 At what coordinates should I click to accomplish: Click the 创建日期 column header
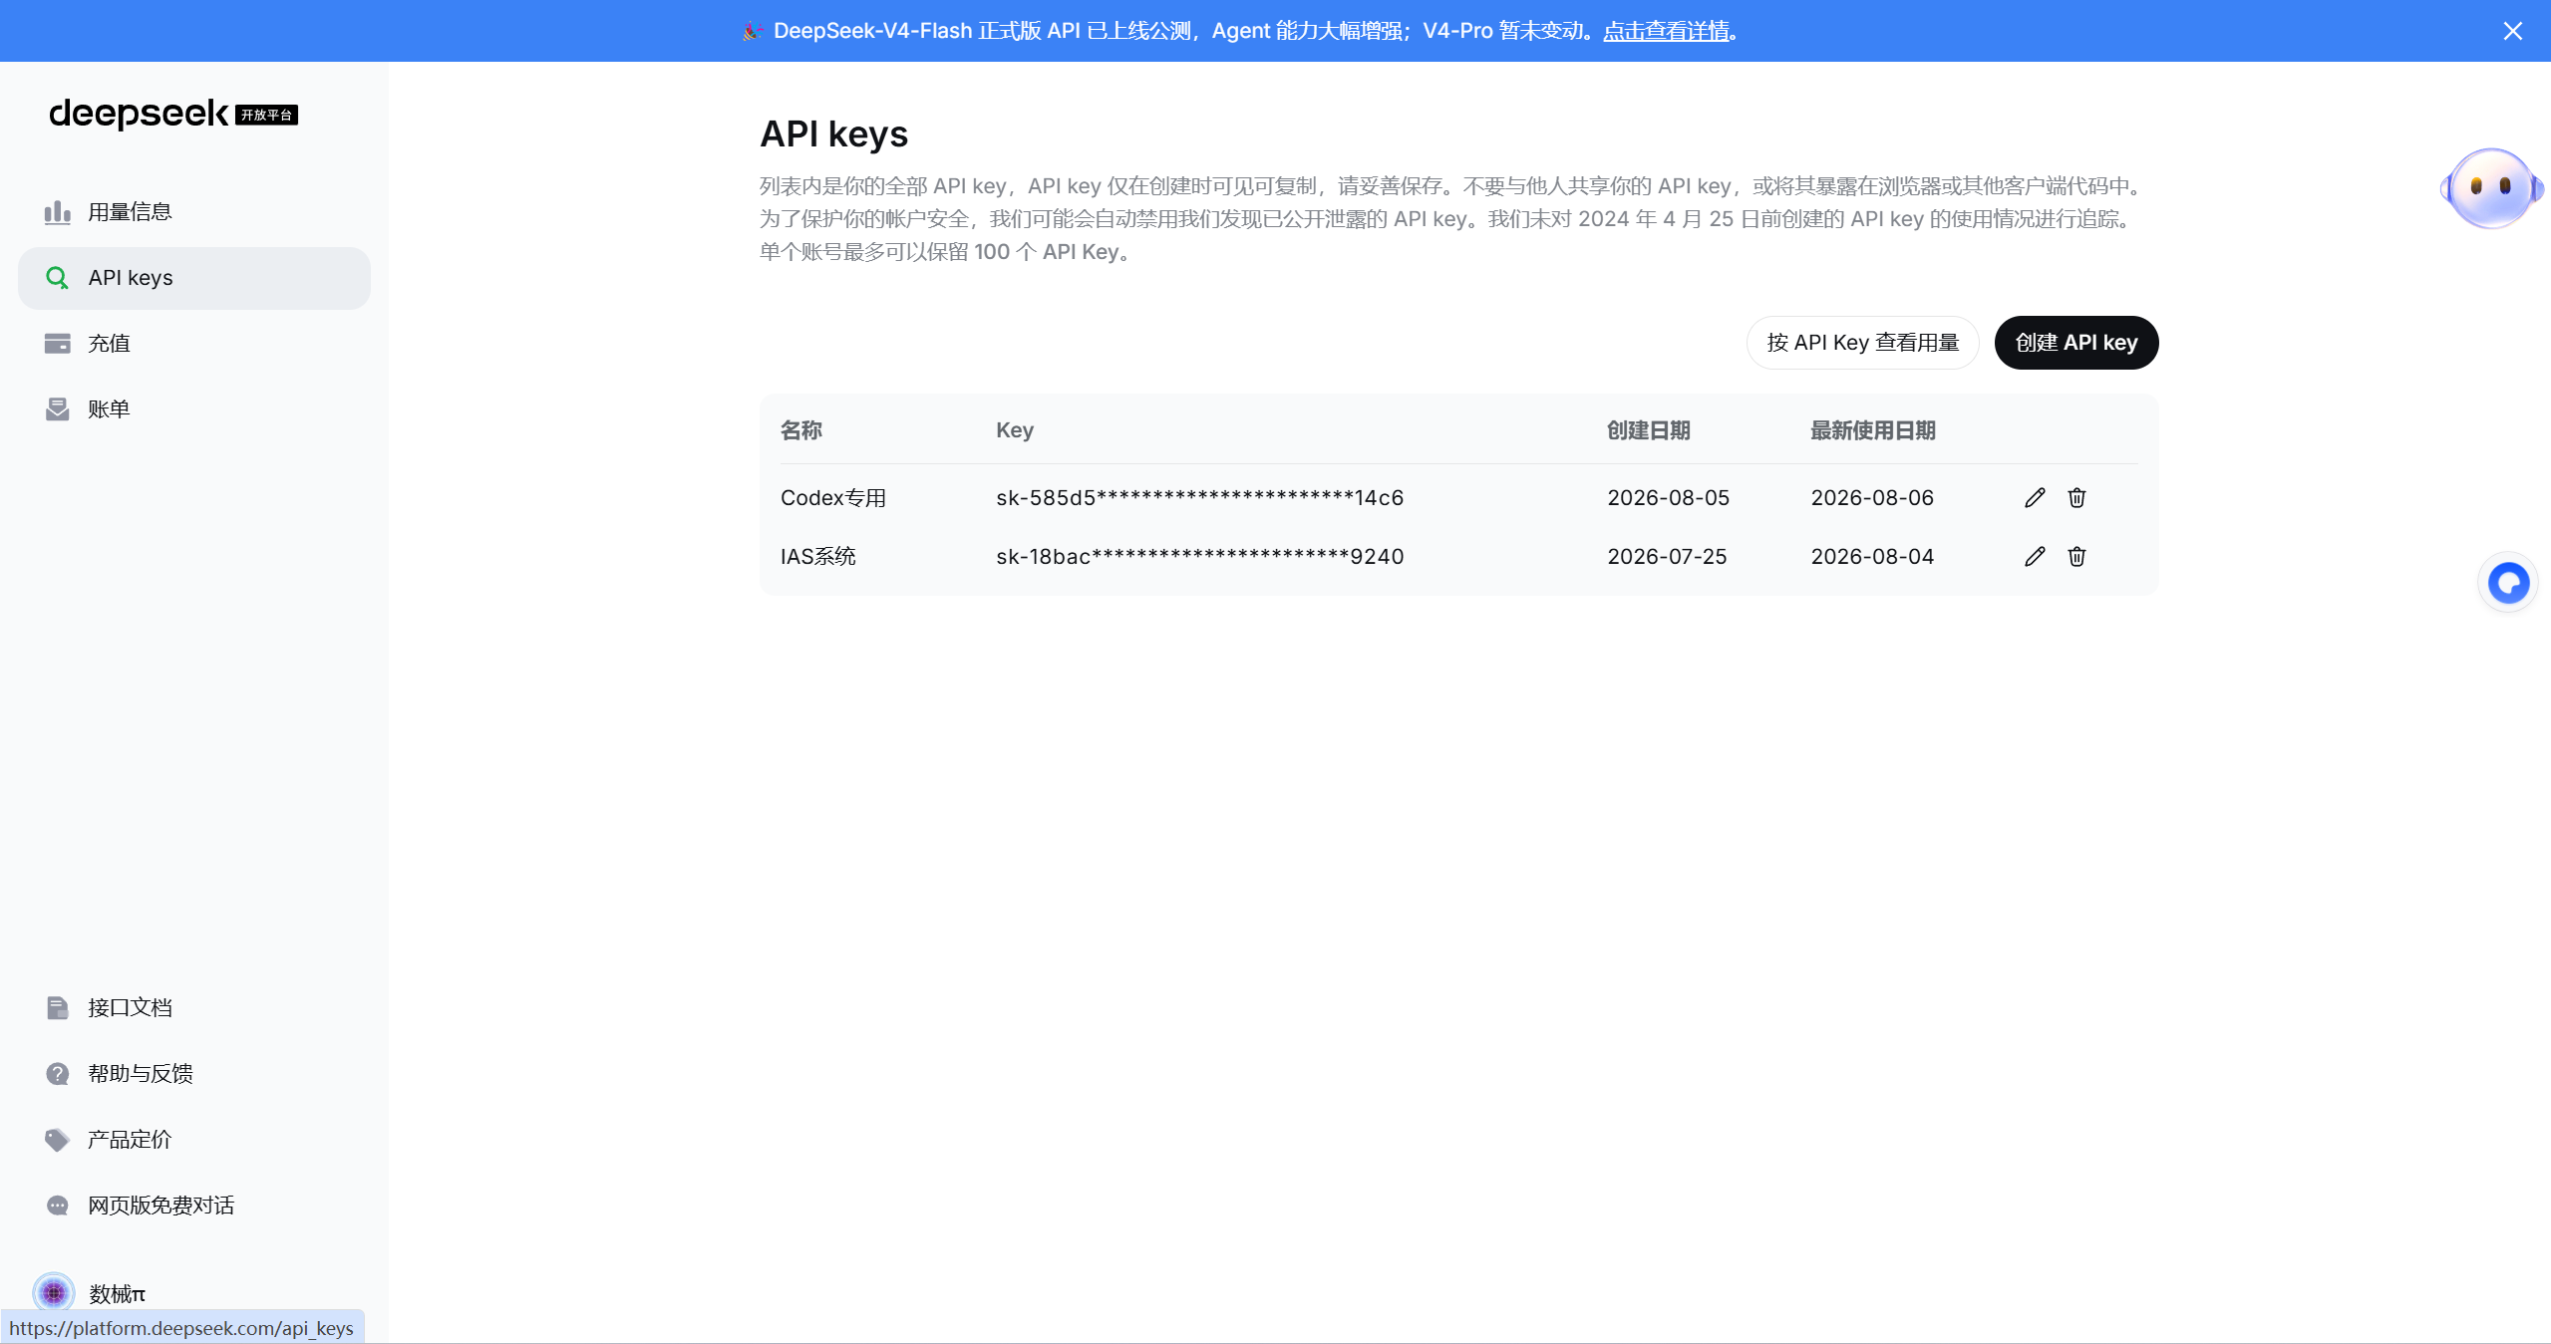coord(1649,430)
